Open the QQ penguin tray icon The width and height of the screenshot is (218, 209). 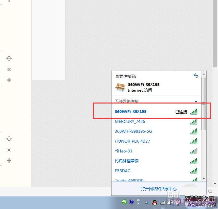point(155,203)
